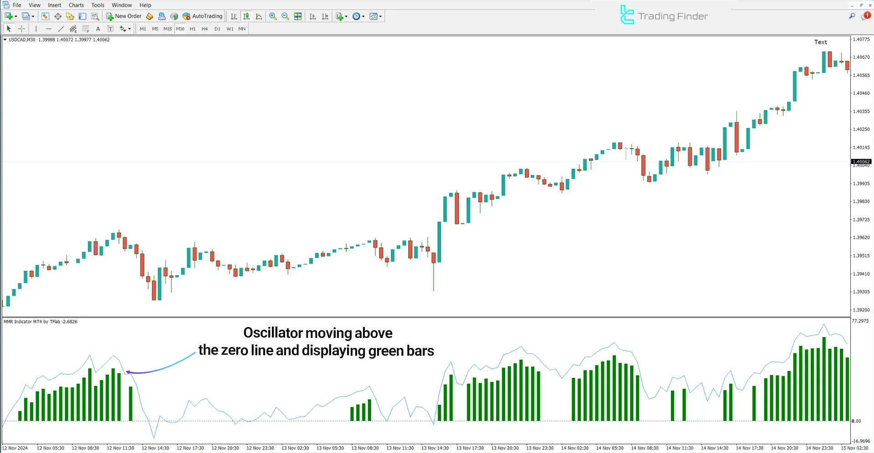Zoom in on the chart
This screenshot has width=874, height=453.
pyautogui.click(x=273, y=16)
